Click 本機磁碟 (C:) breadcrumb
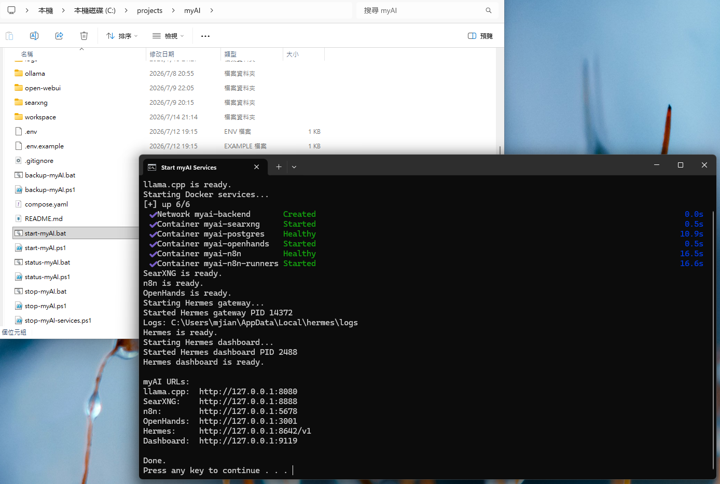Viewport: 720px width, 484px height. (95, 10)
